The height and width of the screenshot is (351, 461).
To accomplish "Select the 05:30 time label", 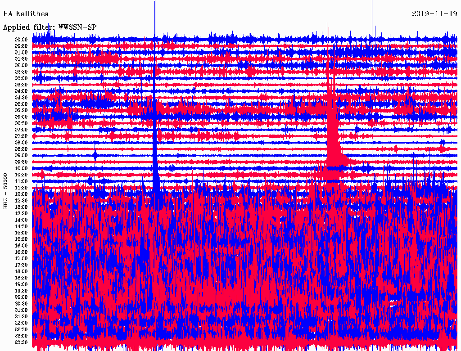I will tap(21, 111).
